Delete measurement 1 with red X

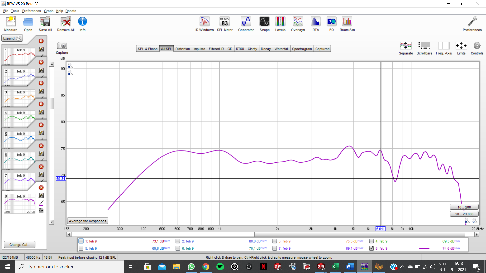(41, 41)
